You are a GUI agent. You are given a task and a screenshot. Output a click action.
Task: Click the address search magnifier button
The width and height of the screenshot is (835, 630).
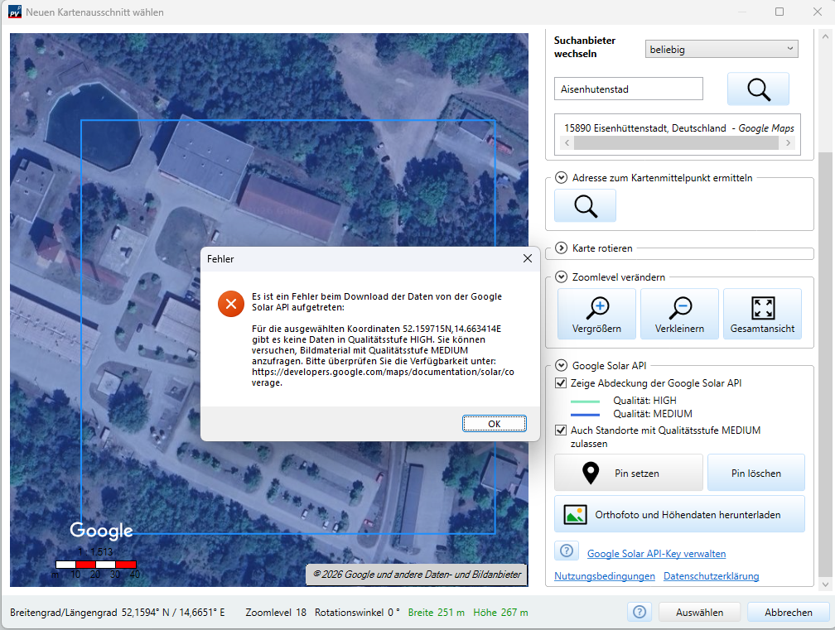tap(758, 89)
